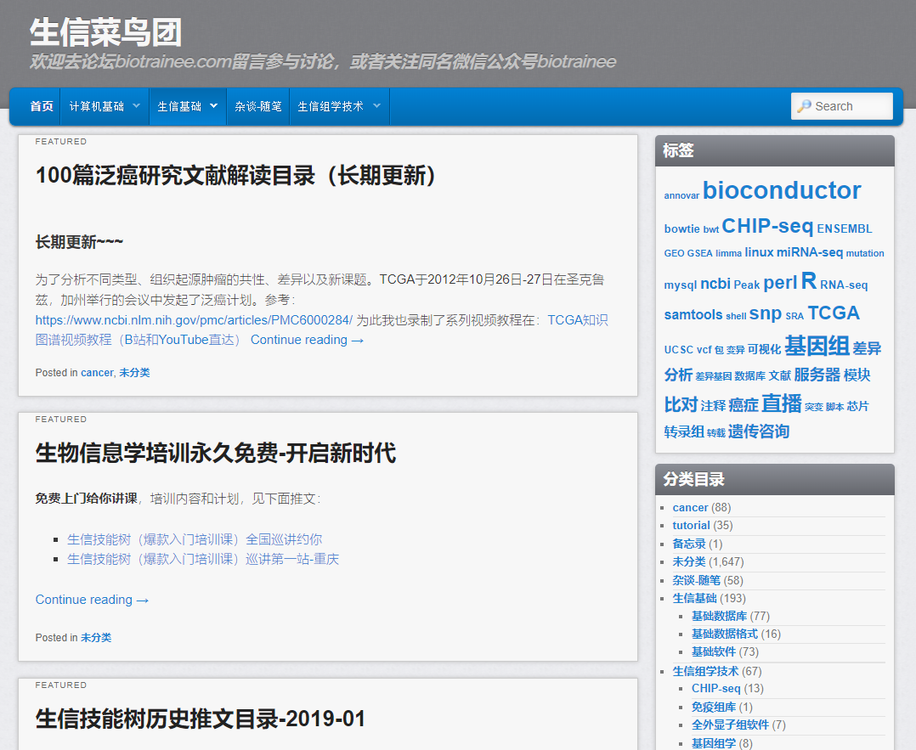Open the tutorial category link
The image size is (916, 750).
tap(691, 526)
